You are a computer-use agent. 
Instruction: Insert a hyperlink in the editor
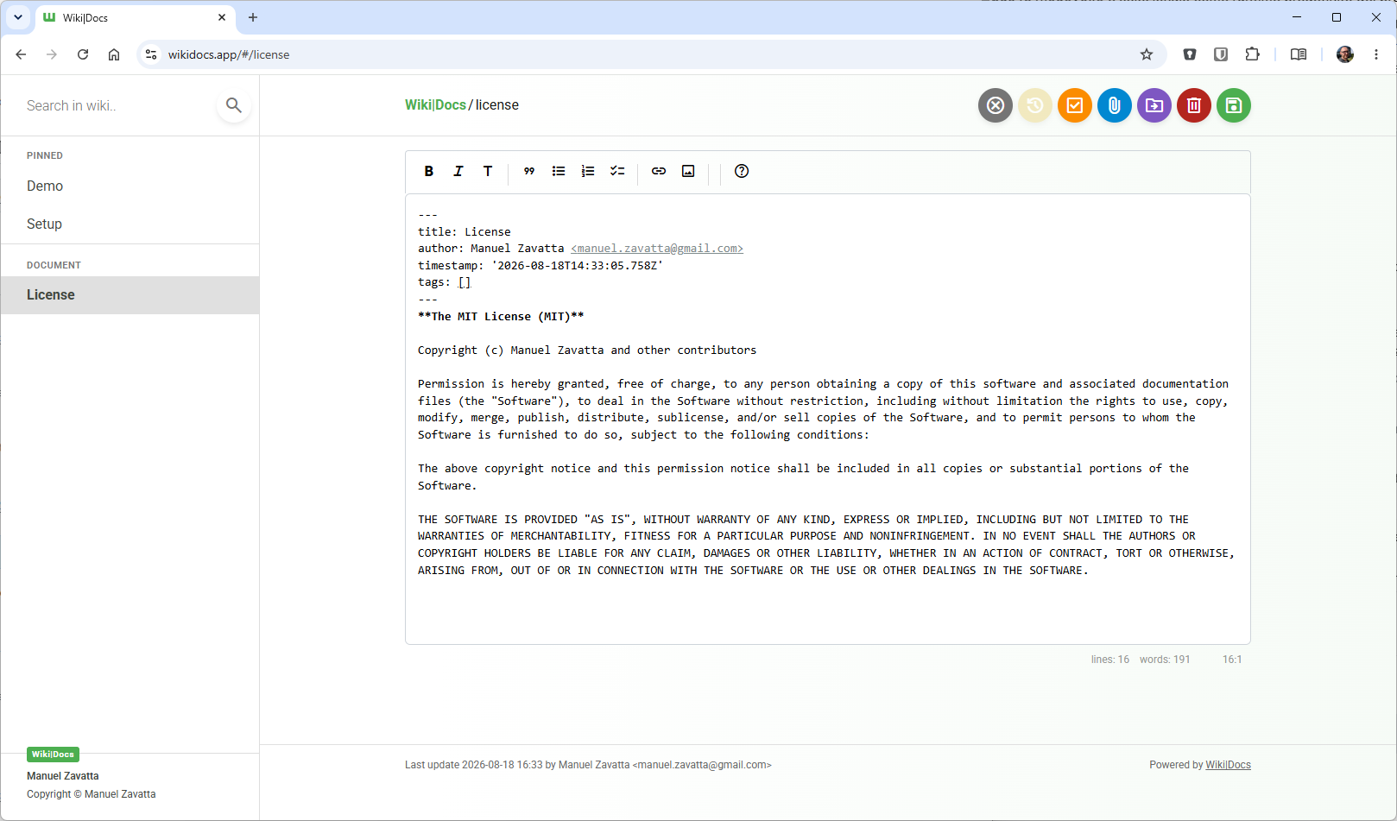pos(659,171)
